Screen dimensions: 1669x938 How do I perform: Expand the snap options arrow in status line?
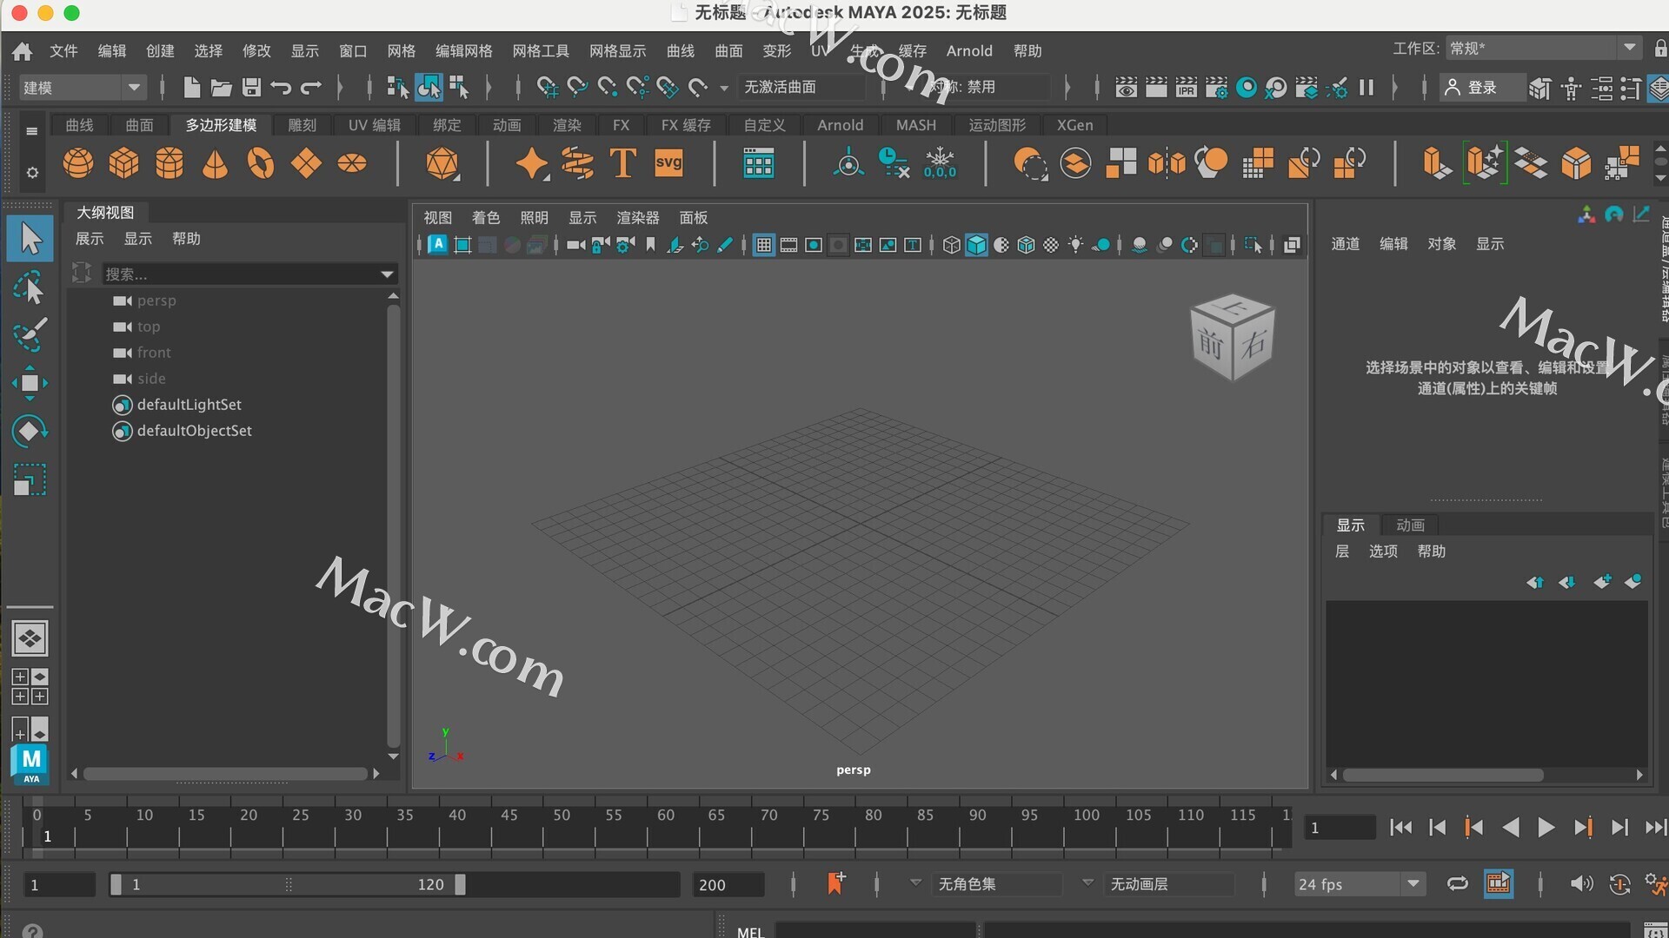tap(723, 88)
